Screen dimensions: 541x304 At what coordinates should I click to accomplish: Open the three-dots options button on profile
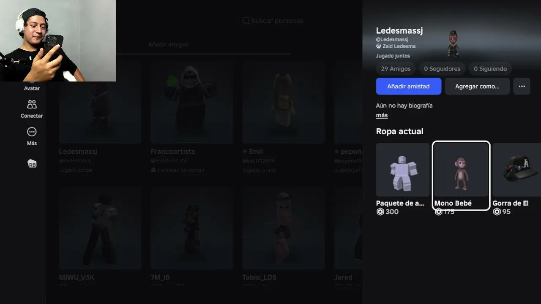522,86
